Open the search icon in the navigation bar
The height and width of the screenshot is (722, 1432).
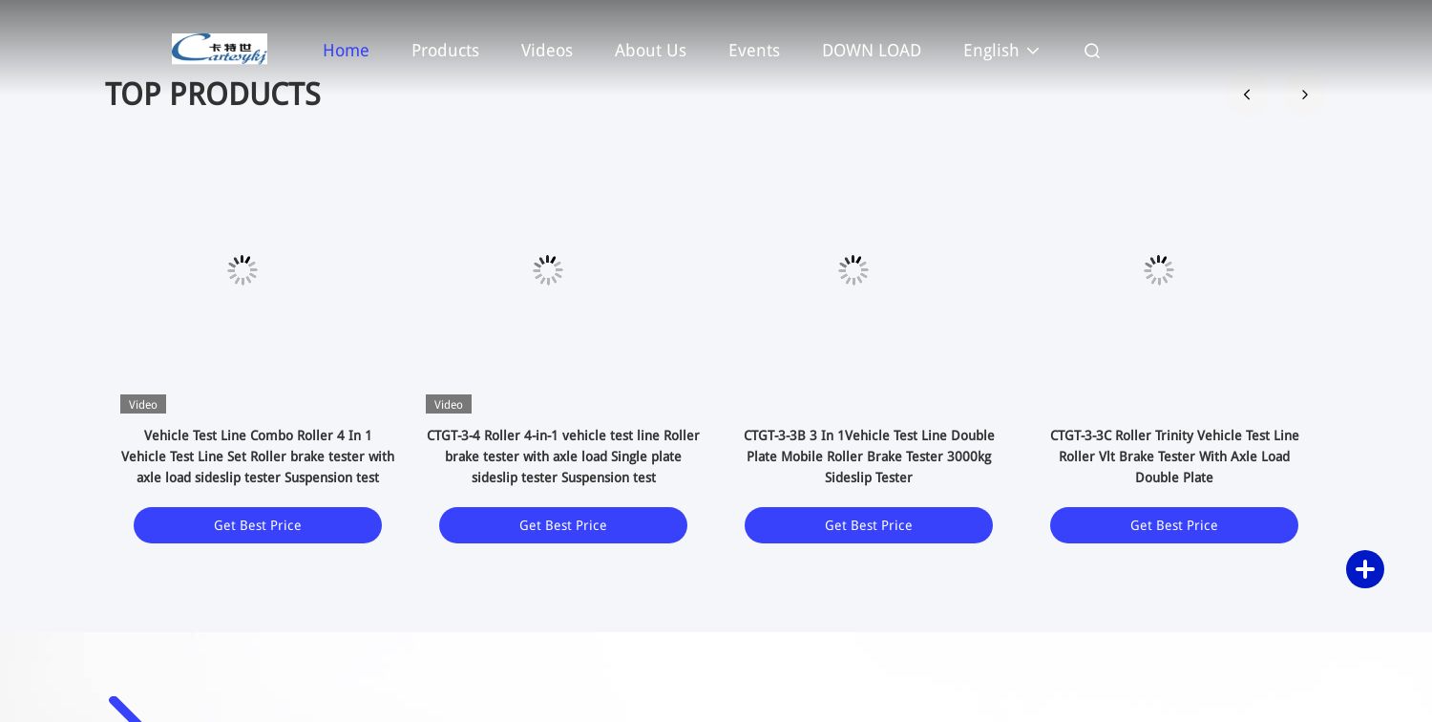point(1092,51)
